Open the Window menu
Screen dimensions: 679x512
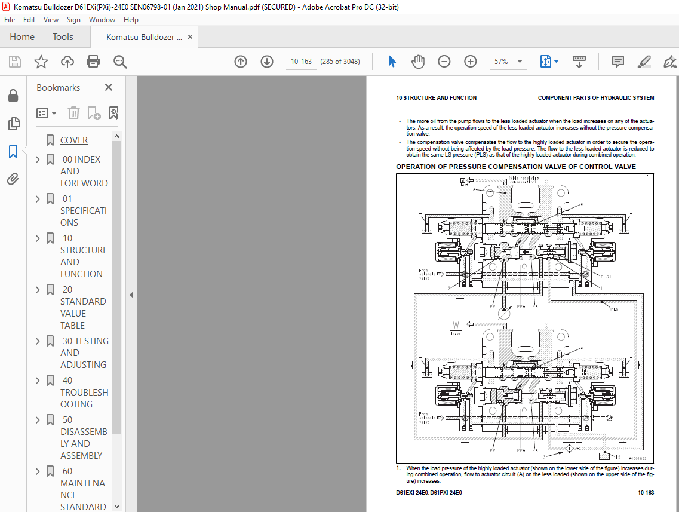(x=102, y=20)
